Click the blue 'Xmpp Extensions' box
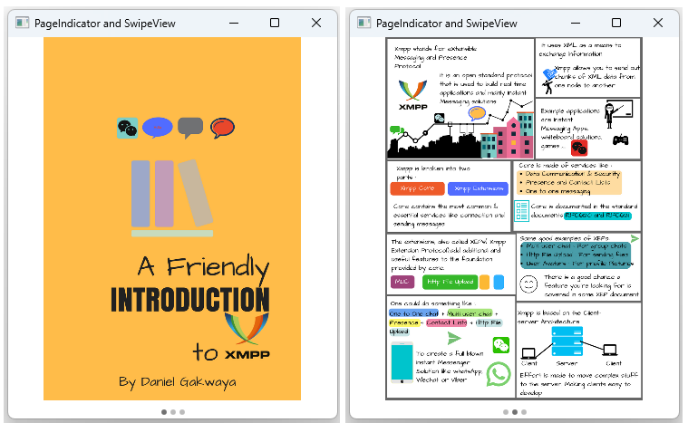The image size is (688, 423). pos(478,188)
